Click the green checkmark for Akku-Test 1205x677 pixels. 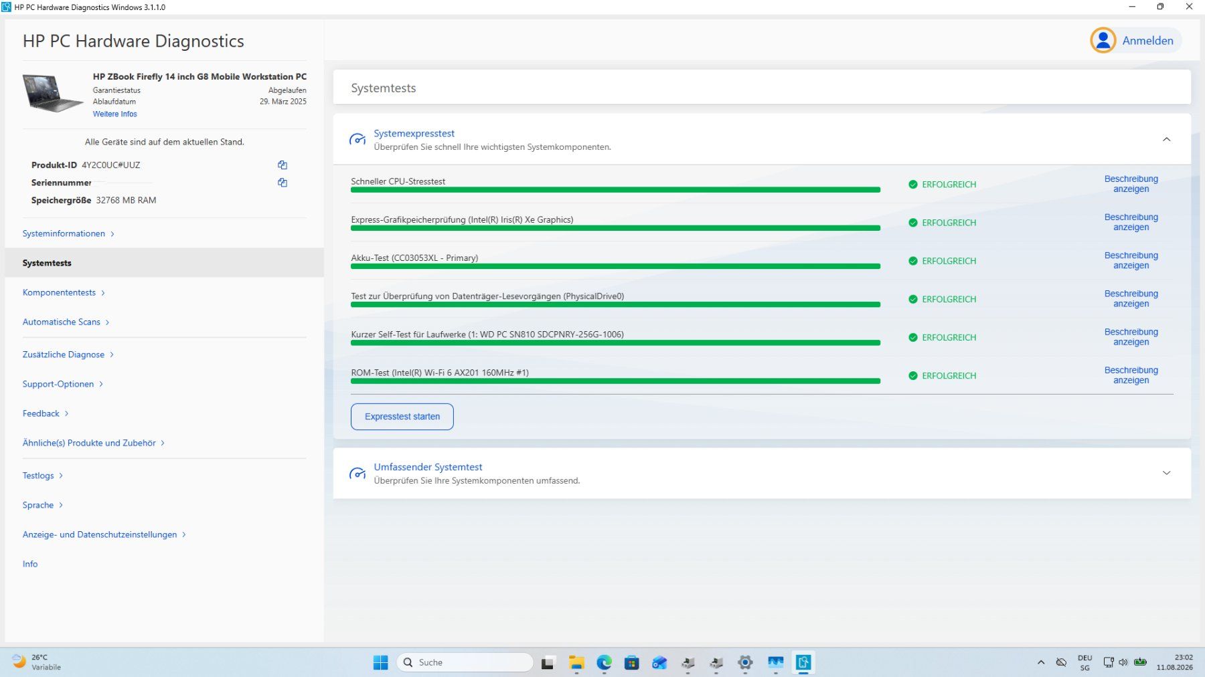coord(912,261)
